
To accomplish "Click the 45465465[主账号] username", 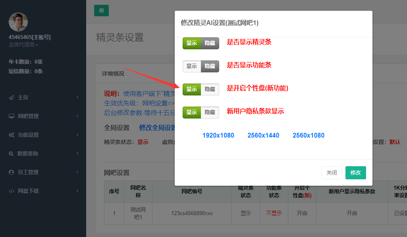I will pyautogui.click(x=30, y=37).
